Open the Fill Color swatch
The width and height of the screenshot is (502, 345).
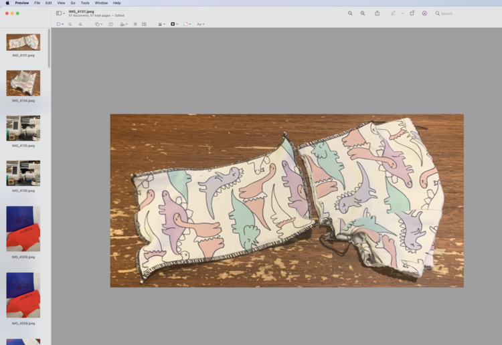pyautogui.click(x=187, y=24)
